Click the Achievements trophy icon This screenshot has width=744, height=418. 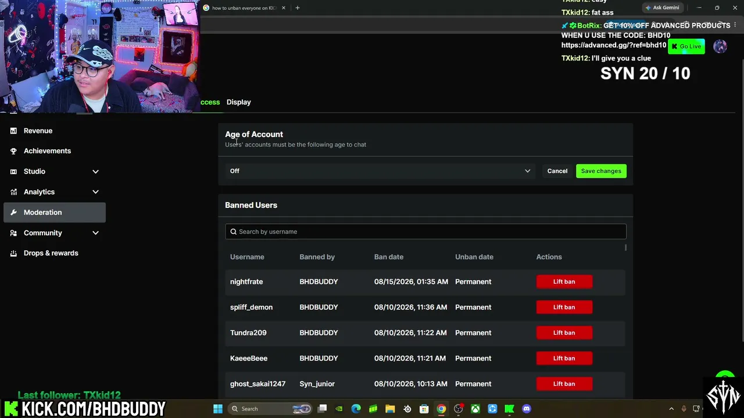(x=13, y=151)
